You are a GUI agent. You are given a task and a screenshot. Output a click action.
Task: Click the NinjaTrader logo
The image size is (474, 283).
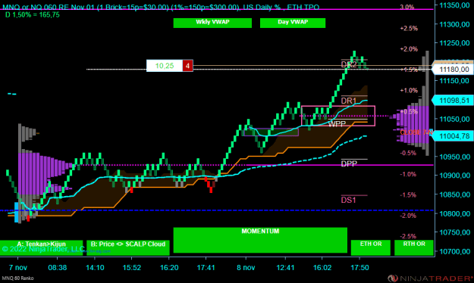point(430,278)
